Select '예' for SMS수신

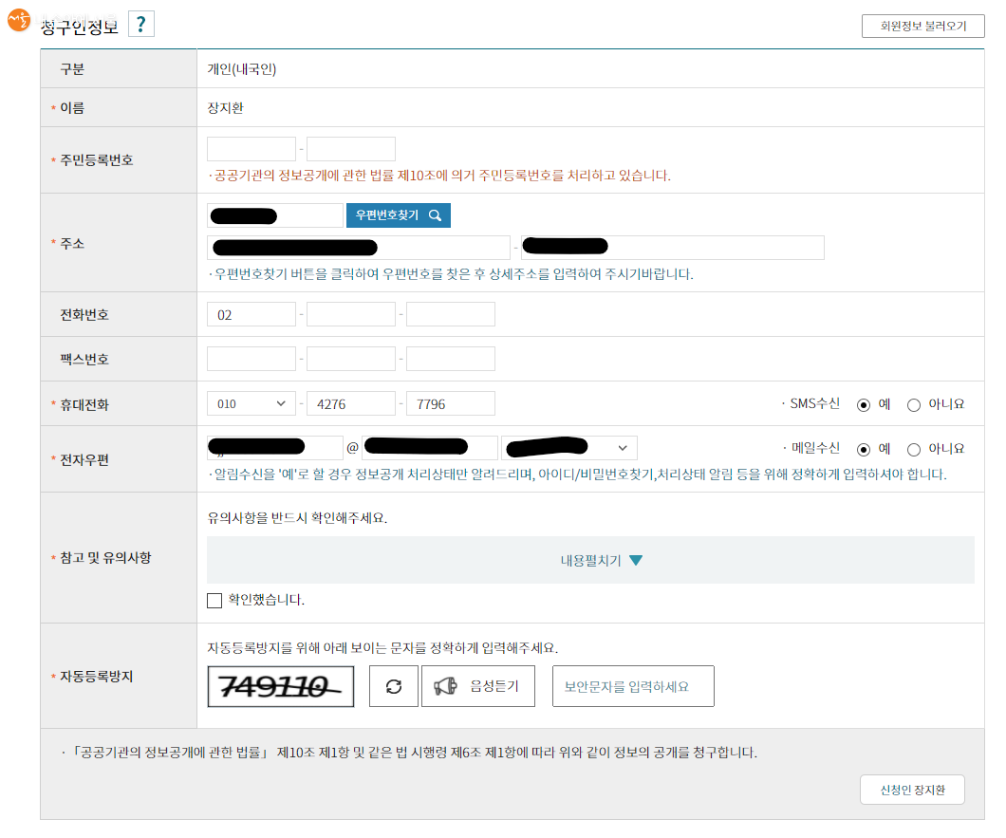864,404
